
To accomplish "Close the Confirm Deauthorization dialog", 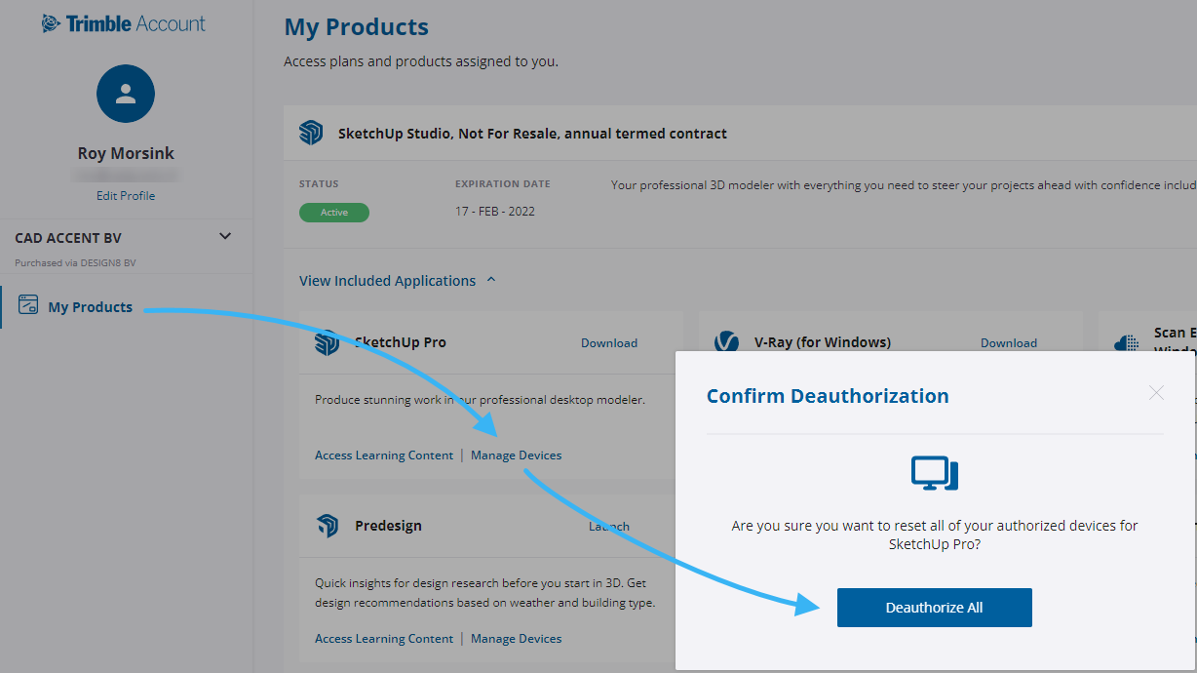I will point(1156,393).
